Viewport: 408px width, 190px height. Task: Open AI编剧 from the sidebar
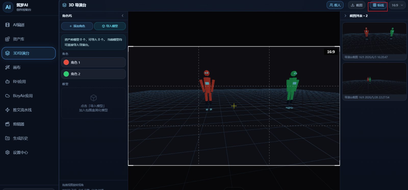click(x=29, y=25)
